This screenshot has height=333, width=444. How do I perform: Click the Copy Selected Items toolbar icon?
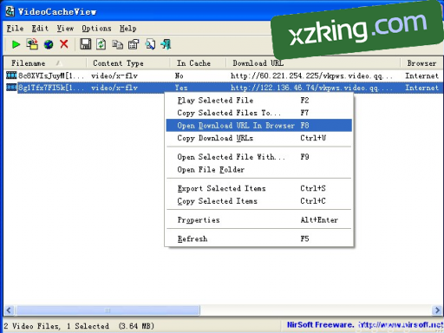pyautogui.click(x=117, y=44)
